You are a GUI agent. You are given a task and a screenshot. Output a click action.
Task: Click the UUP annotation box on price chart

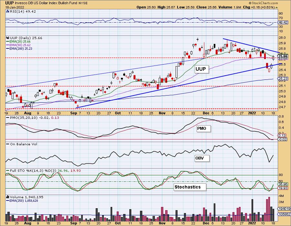coord(201,69)
